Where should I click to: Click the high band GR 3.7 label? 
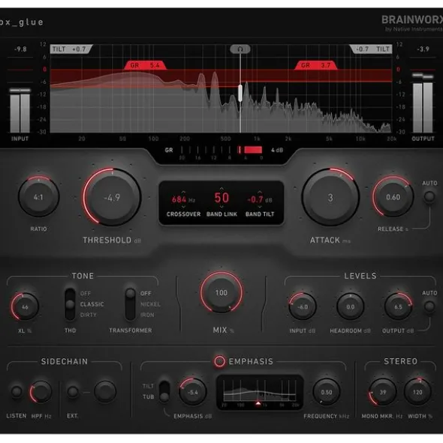(315, 65)
